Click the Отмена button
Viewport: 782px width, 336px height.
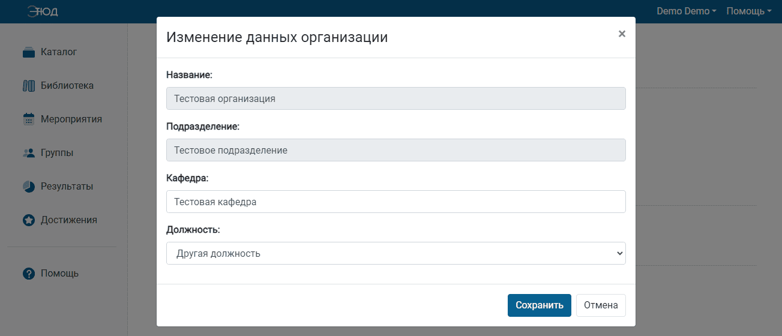click(601, 305)
